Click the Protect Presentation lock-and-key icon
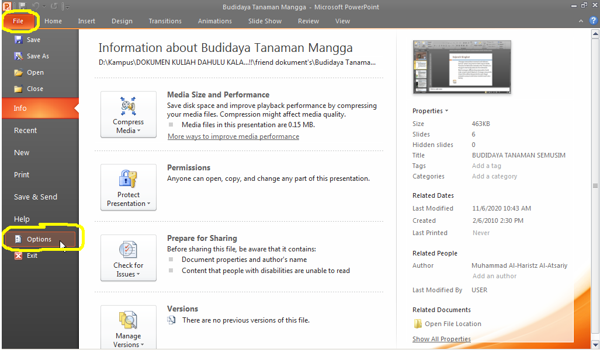 click(128, 178)
